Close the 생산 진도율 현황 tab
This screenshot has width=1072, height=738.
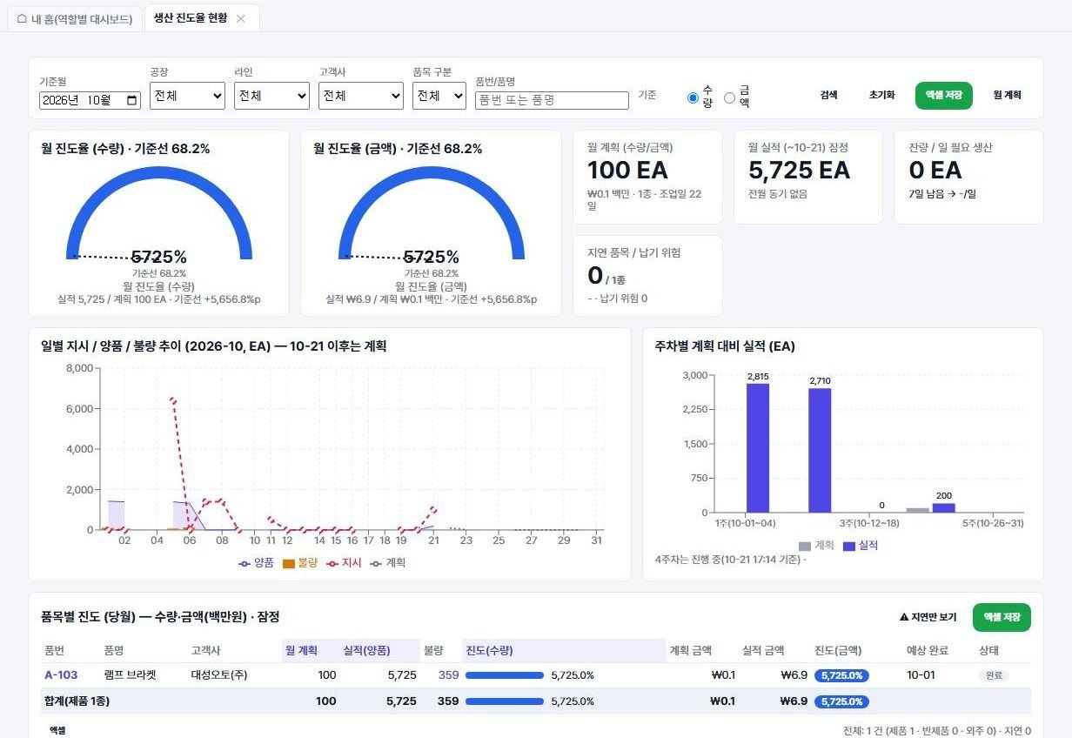(241, 18)
